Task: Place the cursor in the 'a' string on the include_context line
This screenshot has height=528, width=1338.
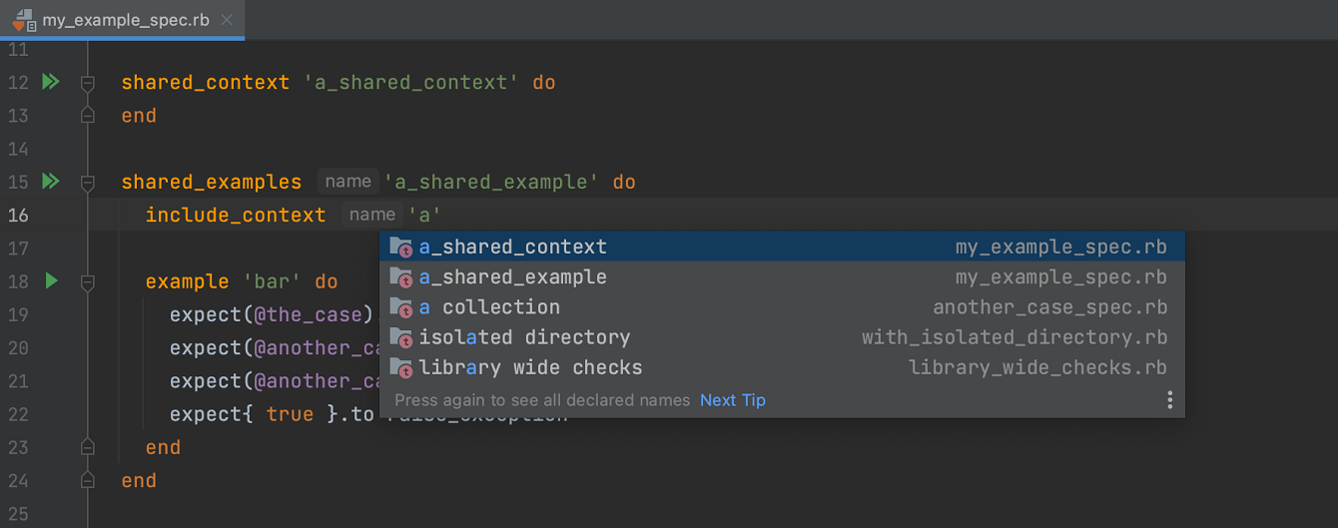Action: (424, 215)
